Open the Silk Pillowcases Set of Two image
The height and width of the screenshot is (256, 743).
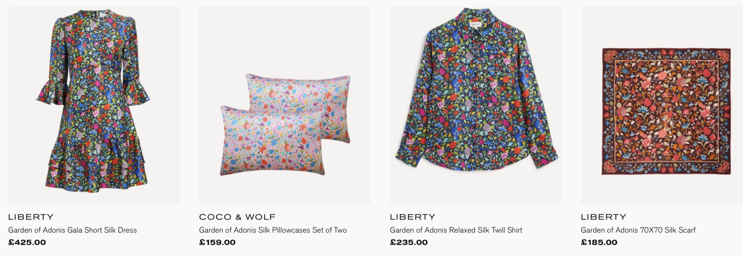tap(284, 124)
